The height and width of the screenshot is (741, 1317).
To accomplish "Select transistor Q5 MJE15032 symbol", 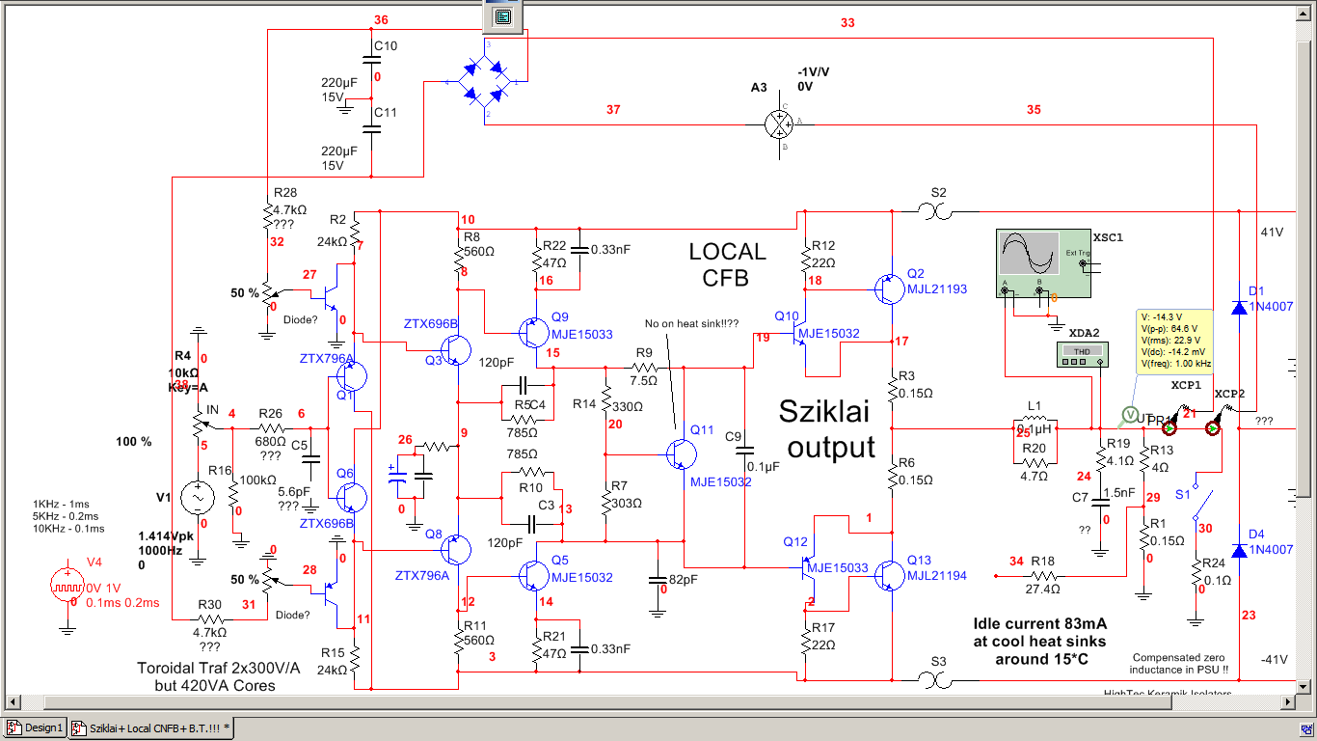I will pyautogui.click(x=532, y=575).
